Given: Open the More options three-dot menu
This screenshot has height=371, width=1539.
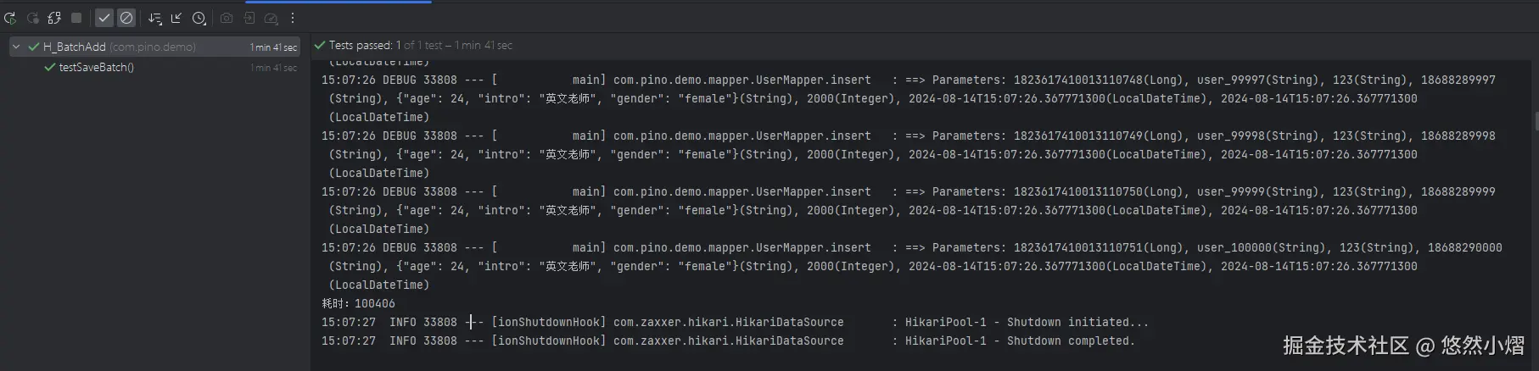Looking at the screenshot, I should coord(293,18).
